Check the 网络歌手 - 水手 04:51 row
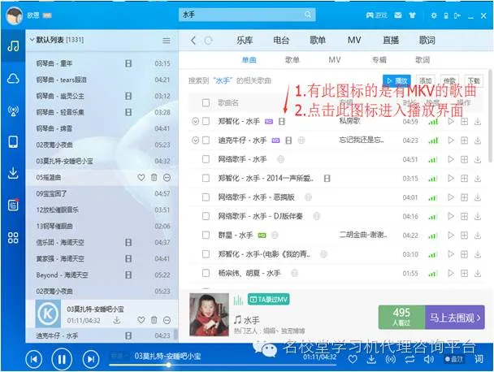 (x=206, y=159)
